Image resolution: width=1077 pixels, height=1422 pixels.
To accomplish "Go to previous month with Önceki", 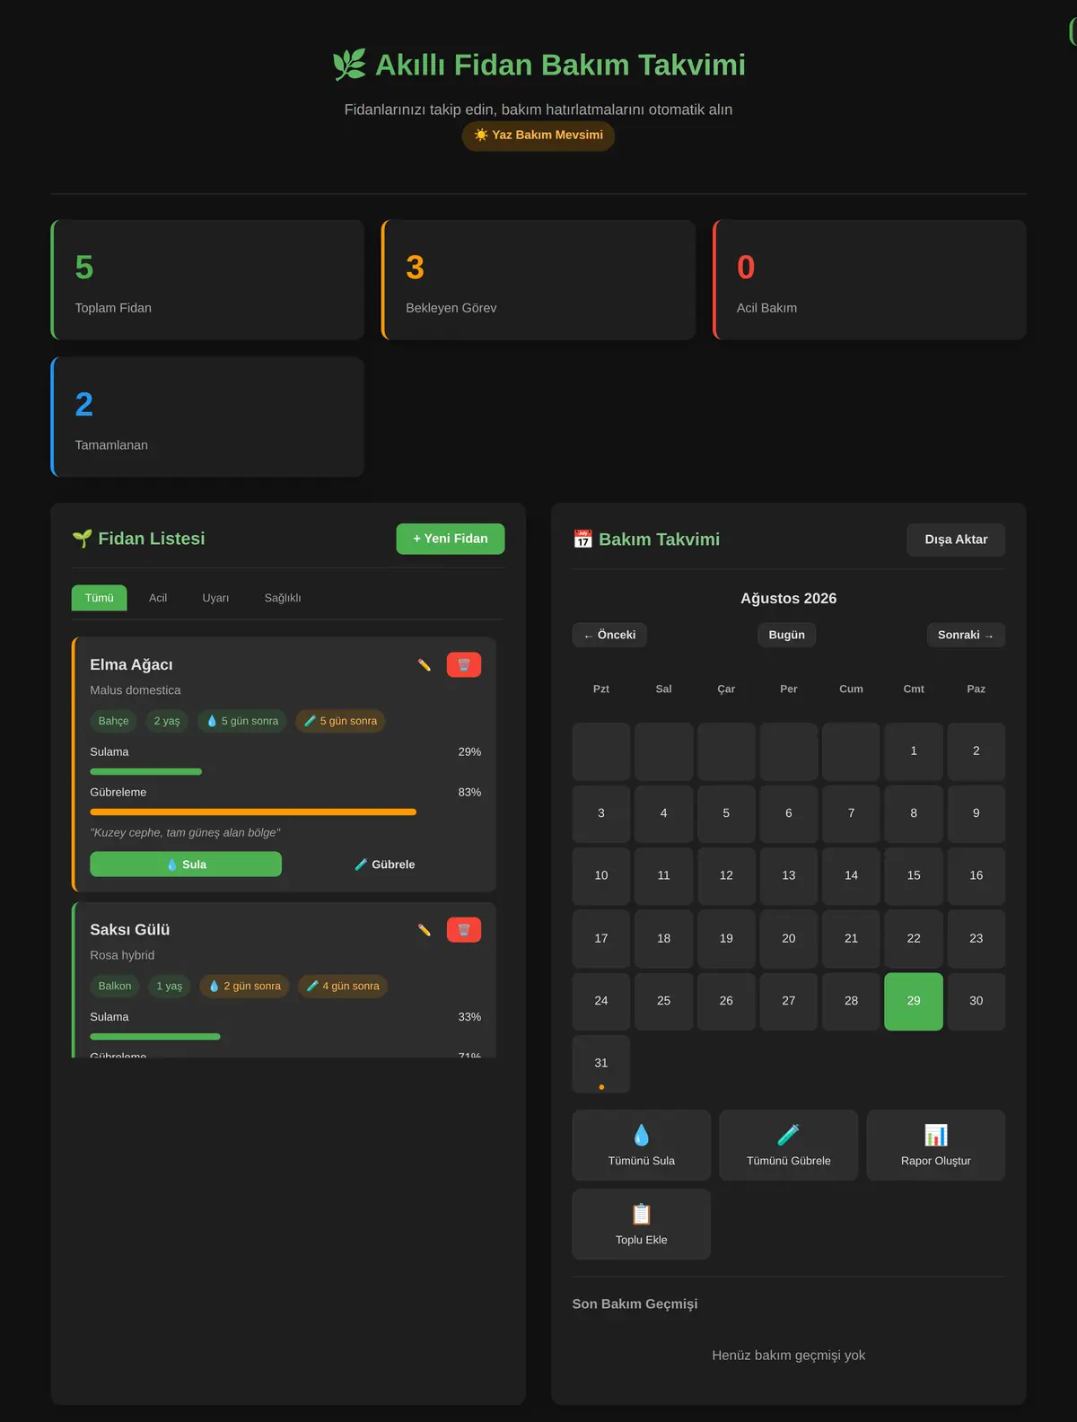I will tap(609, 635).
